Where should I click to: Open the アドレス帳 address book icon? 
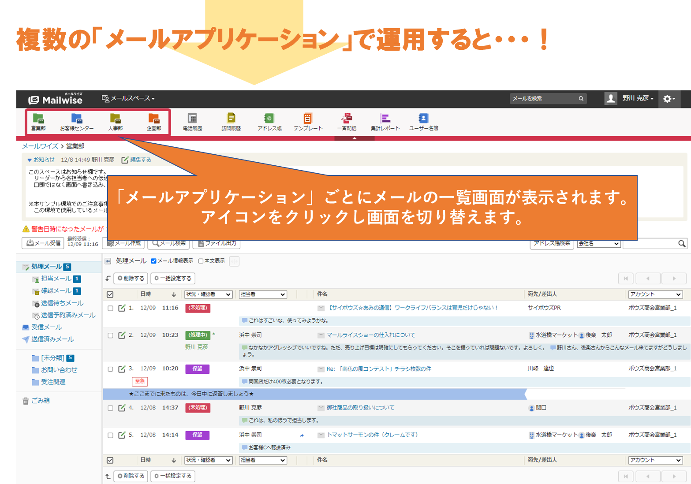[x=269, y=122]
